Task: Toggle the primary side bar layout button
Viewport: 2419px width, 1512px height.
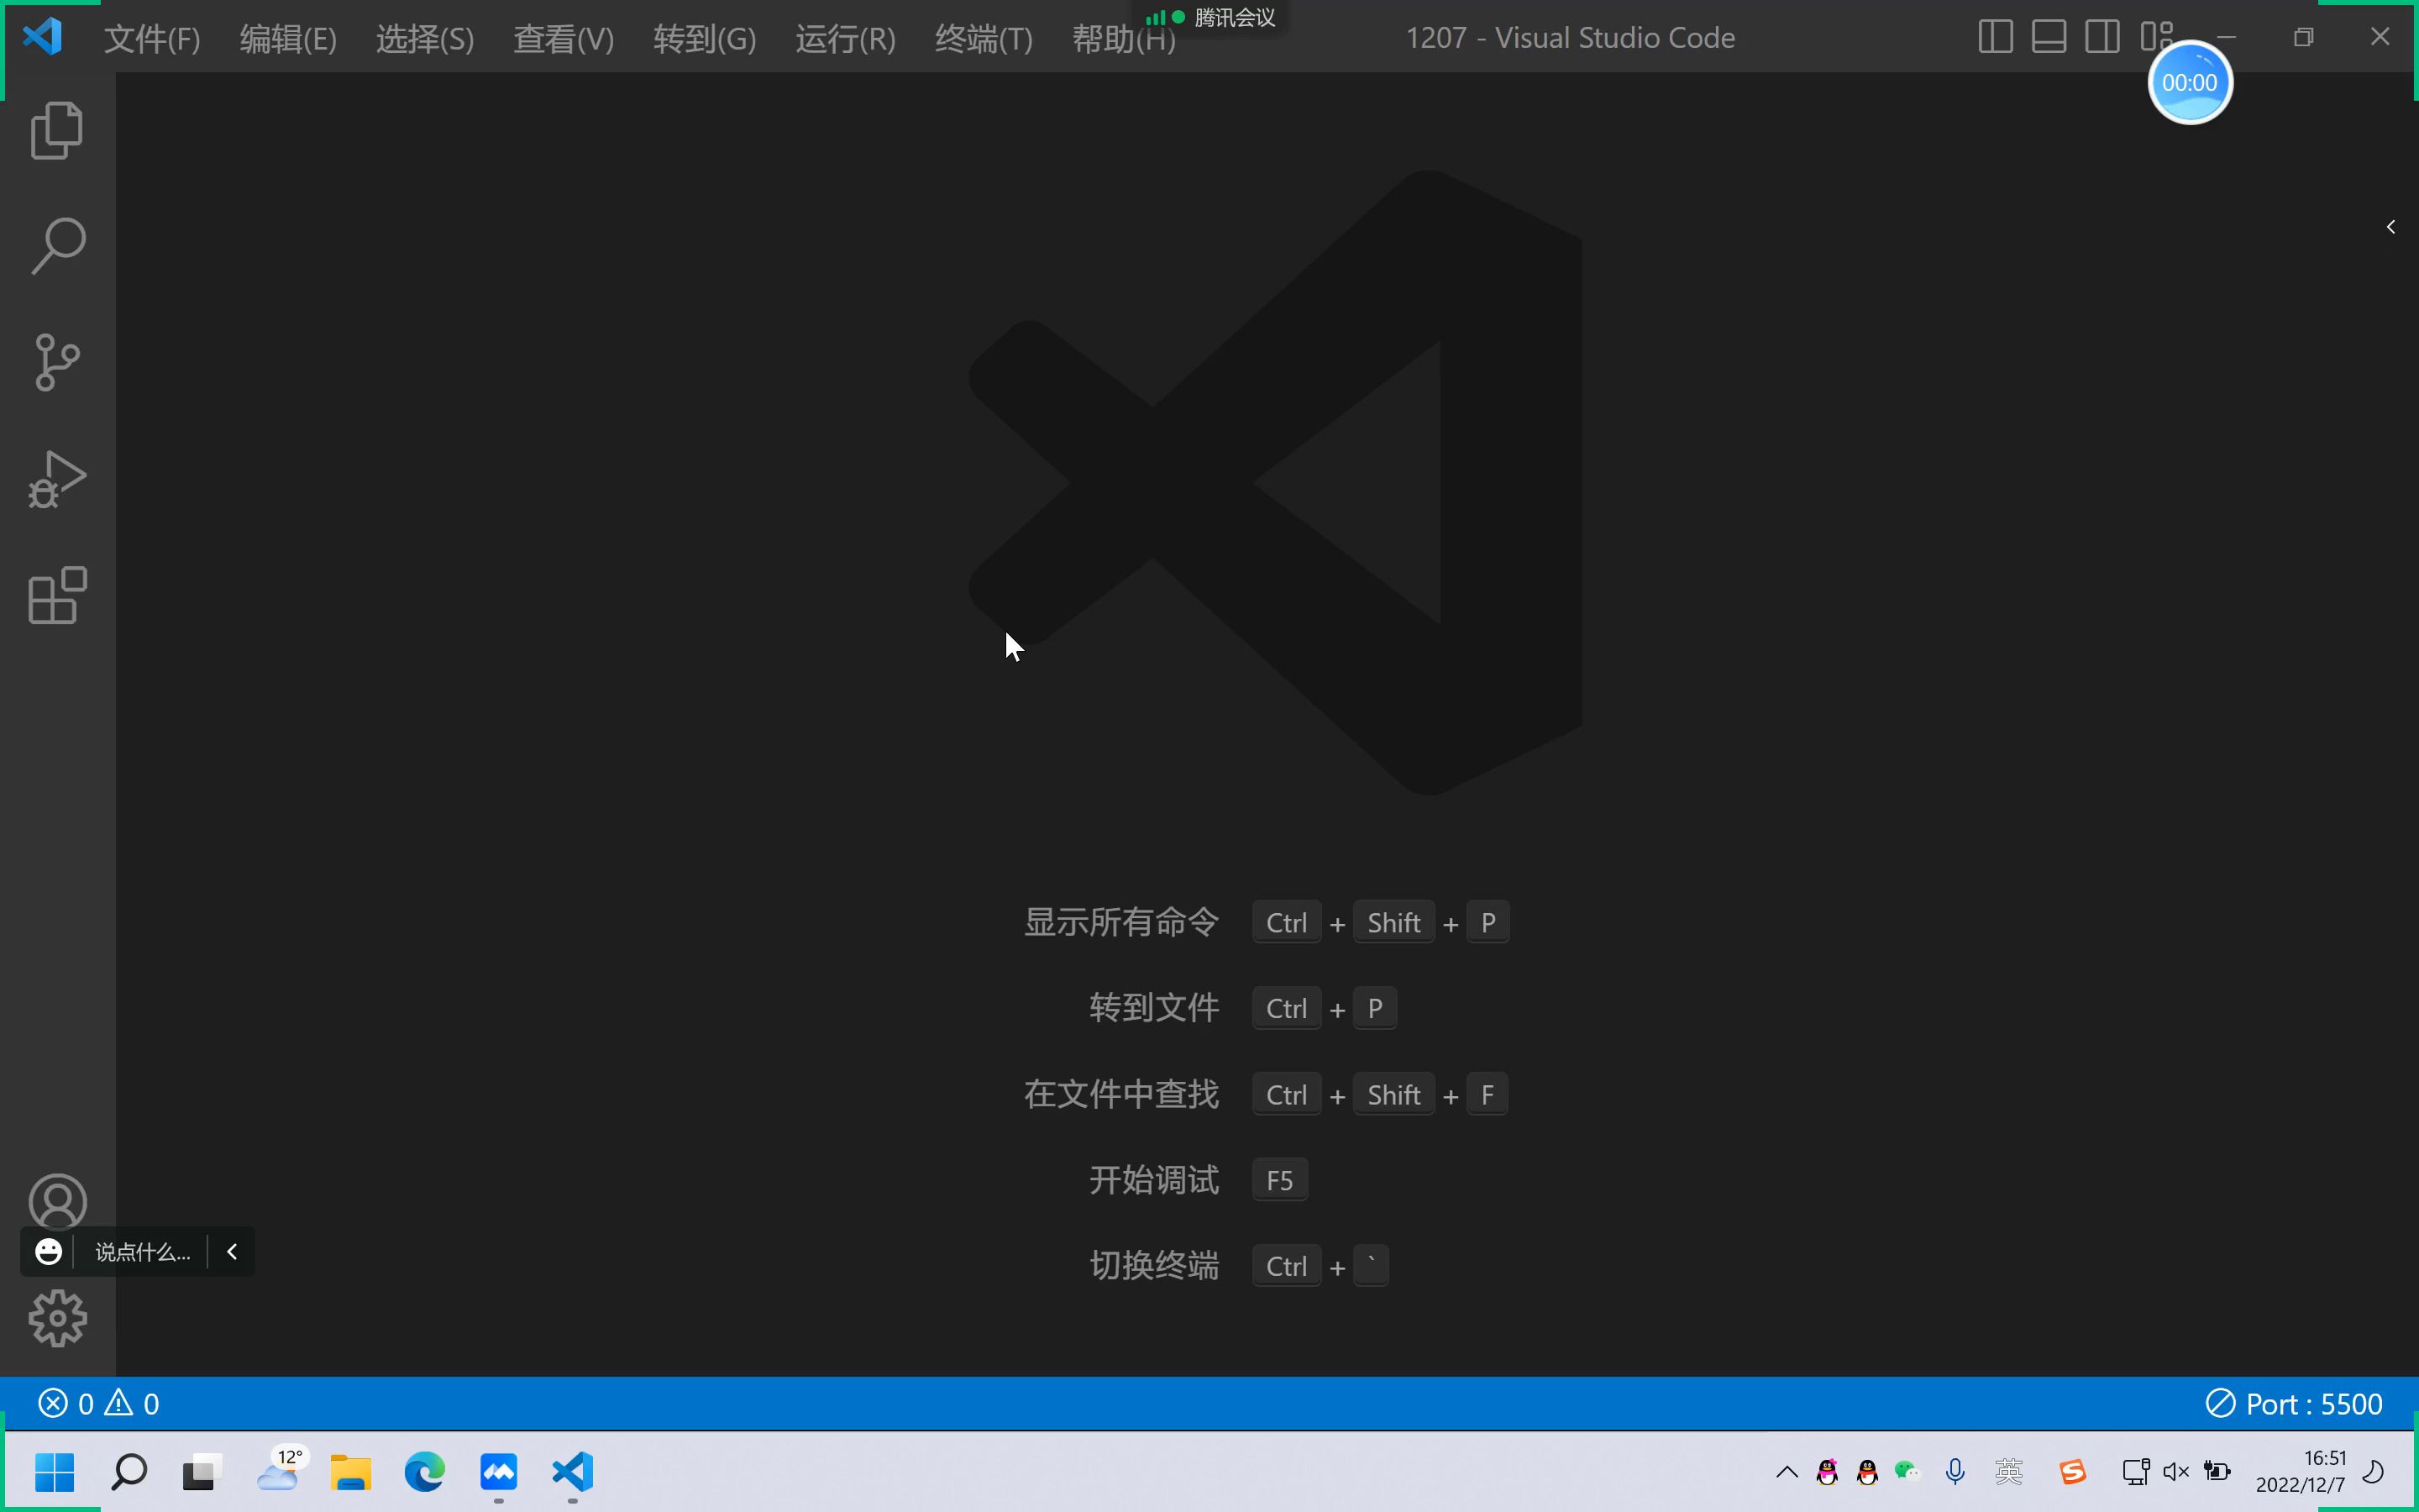Action: 1995,38
